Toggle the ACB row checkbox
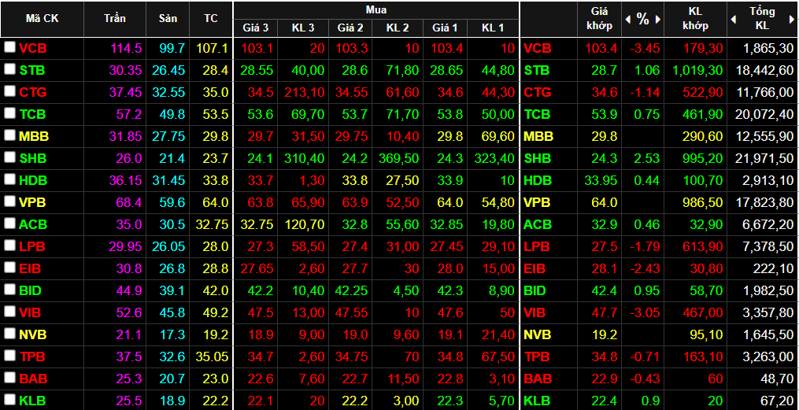Image resolution: width=799 pixels, height=410 pixels. (9, 224)
